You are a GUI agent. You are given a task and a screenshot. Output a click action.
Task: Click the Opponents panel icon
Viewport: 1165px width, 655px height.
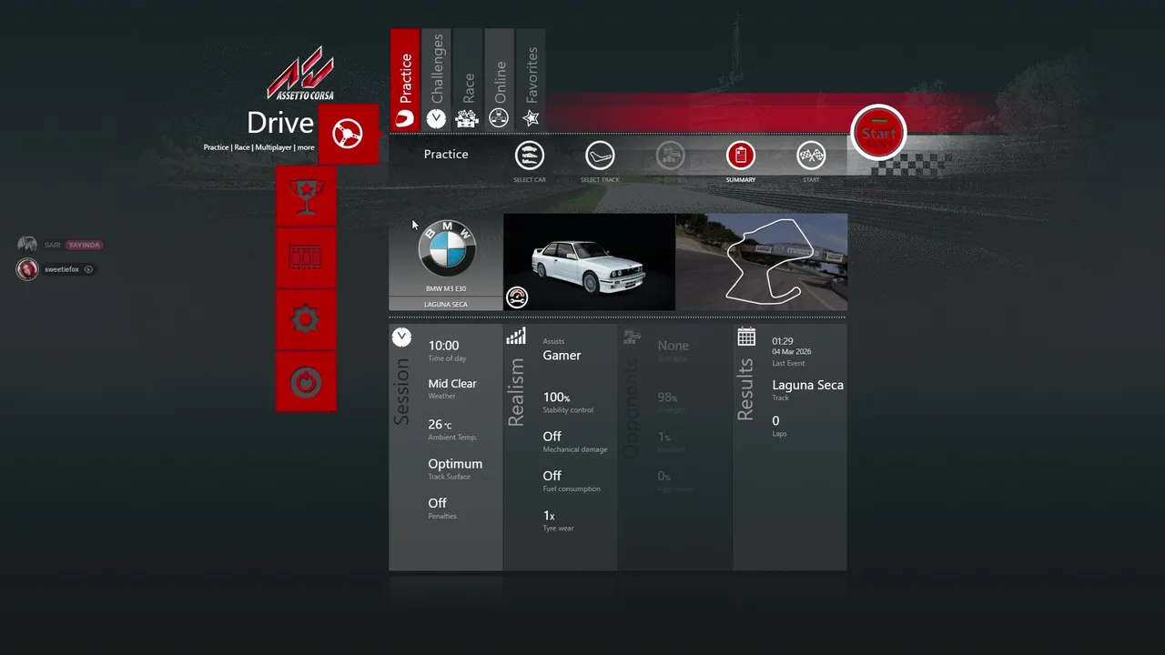tap(631, 337)
